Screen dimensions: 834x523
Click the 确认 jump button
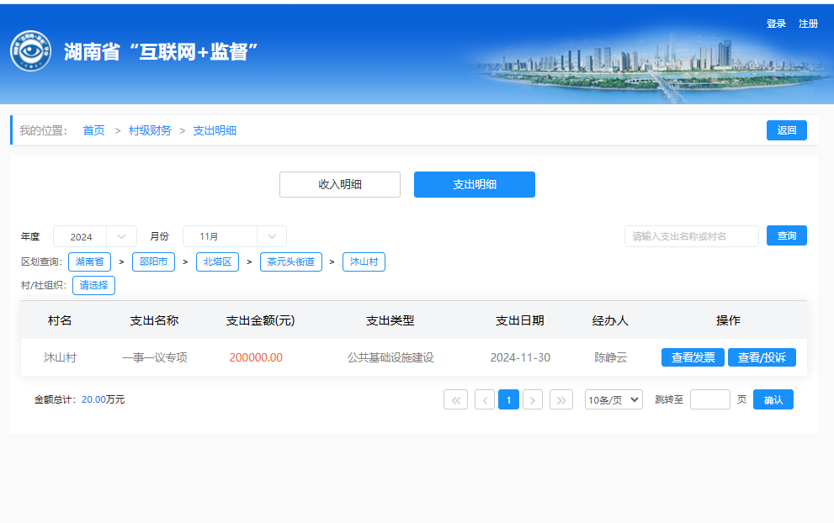(x=773, y=399)
